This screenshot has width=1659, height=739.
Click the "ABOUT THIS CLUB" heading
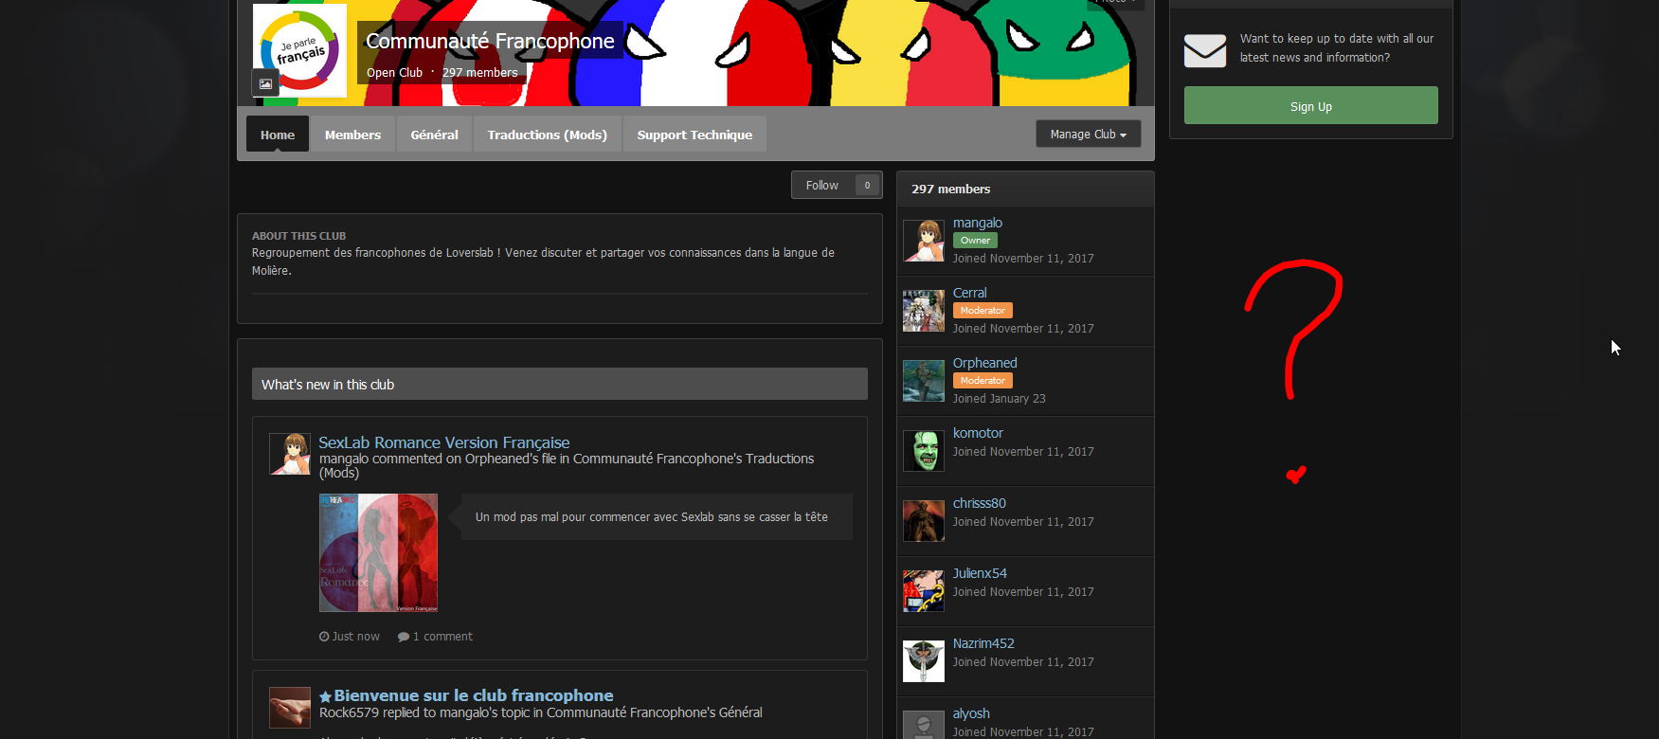coord(299,236)
